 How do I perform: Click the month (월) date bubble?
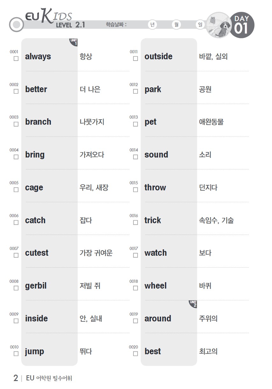click(x=176, y=25)
